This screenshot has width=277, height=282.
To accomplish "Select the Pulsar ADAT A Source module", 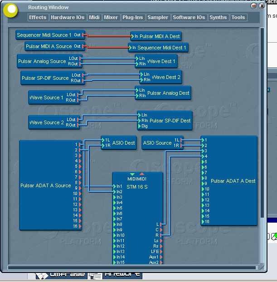I will click(45, 185).
